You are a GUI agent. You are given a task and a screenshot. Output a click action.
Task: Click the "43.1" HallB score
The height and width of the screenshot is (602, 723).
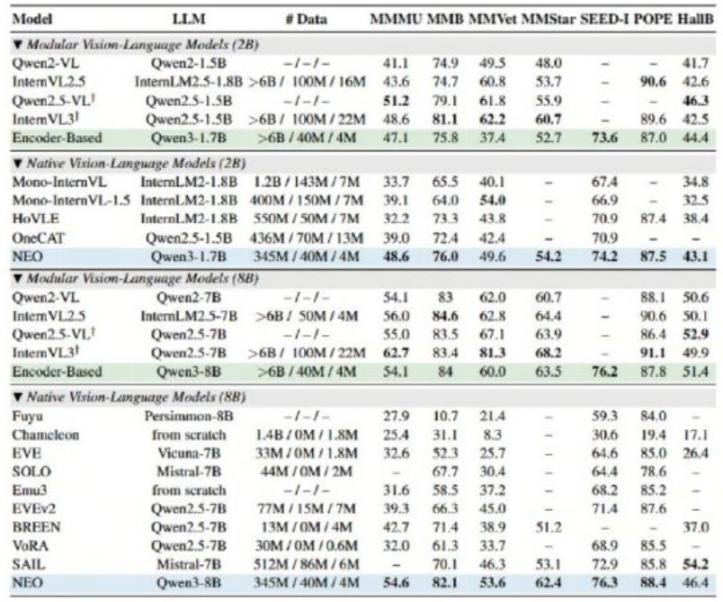(695, 256)
